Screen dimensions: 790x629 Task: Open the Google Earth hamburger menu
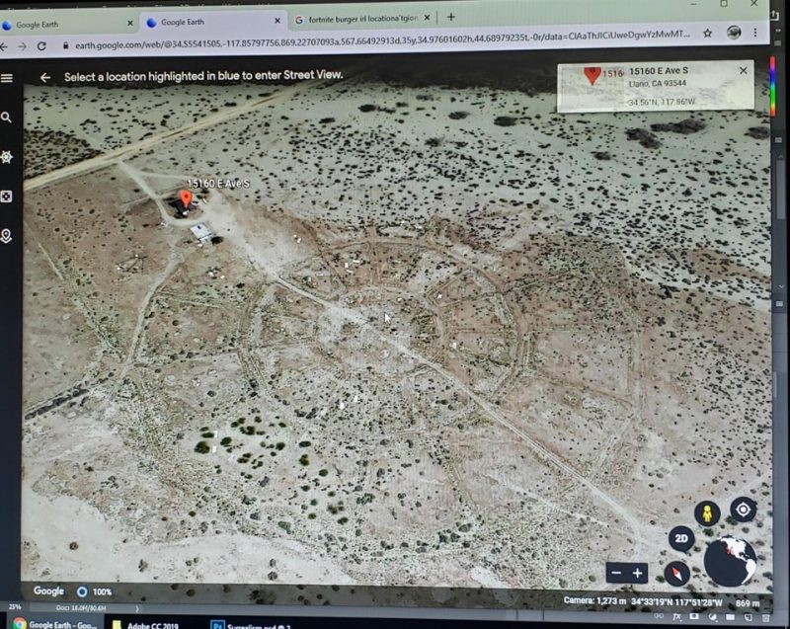tap(7, 78)
